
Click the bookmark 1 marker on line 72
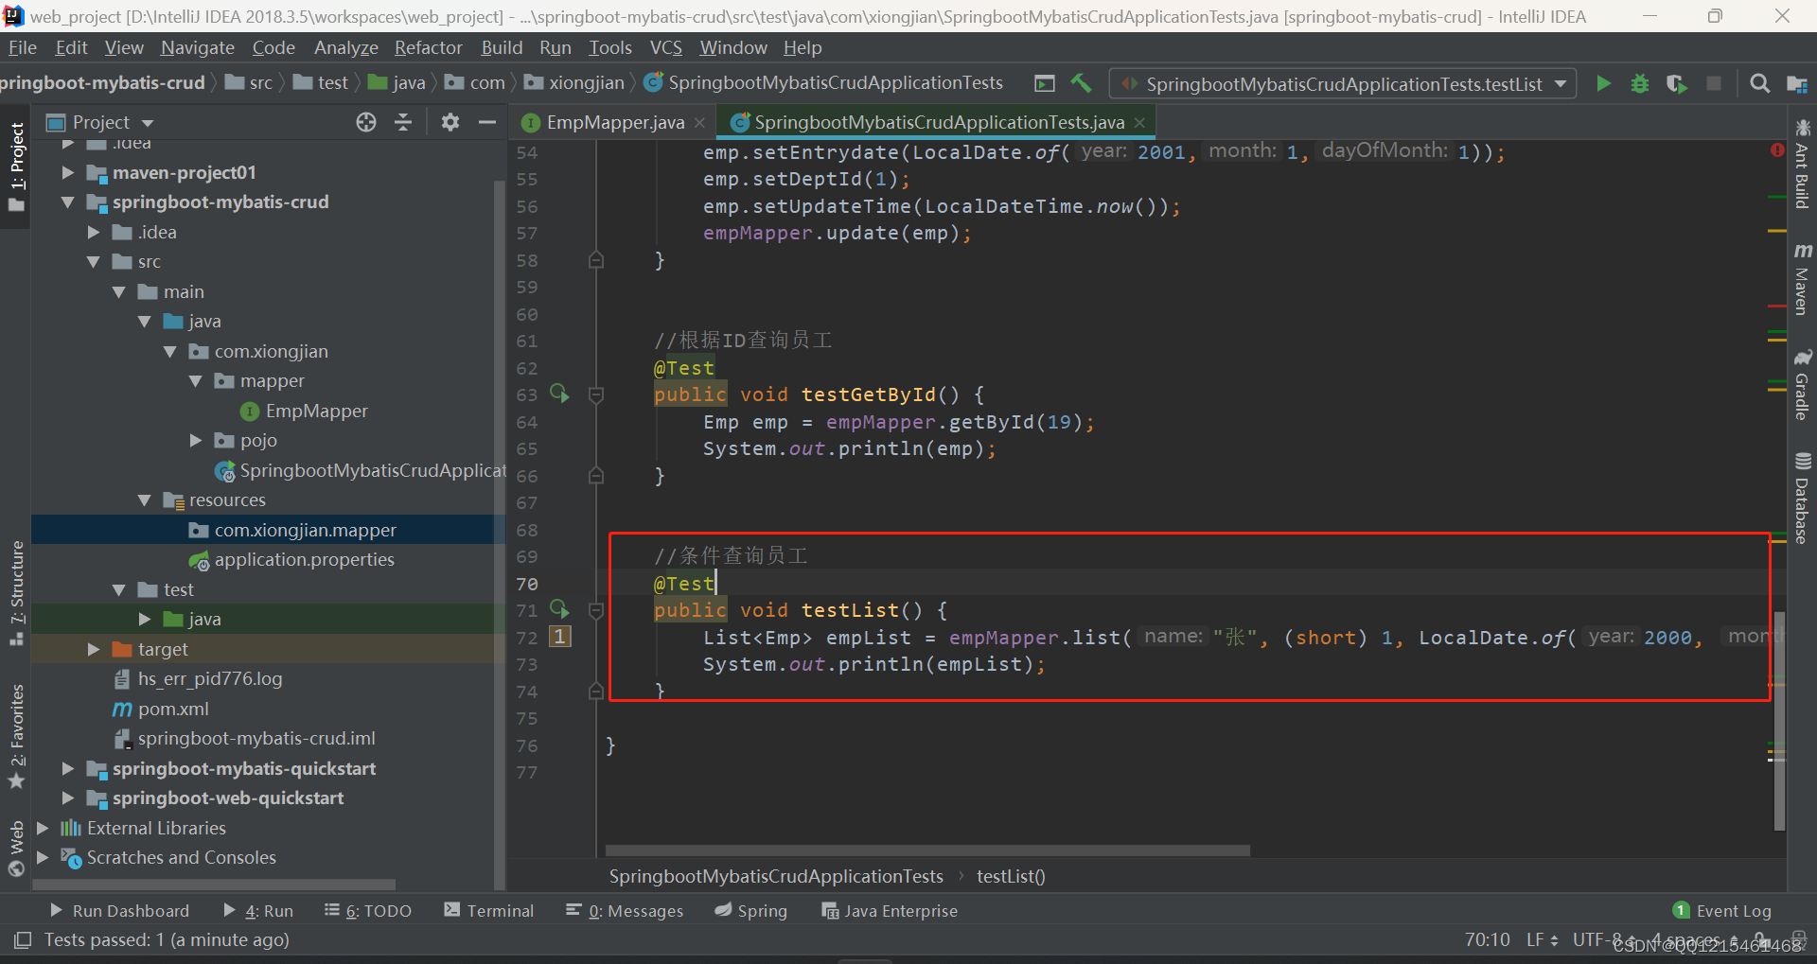560,637
